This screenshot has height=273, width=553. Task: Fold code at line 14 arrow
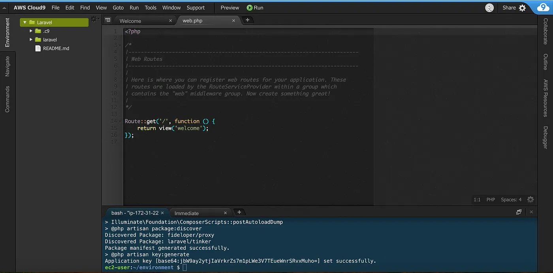click(120, 121)
